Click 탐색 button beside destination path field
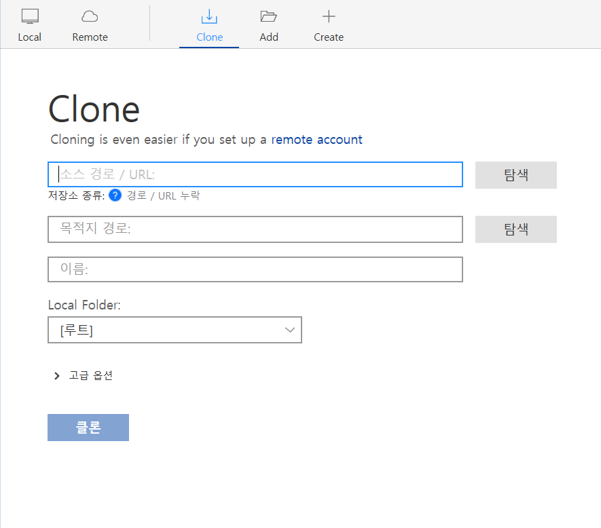Viewport: 601px width, 528px height. tap(516, 229)
